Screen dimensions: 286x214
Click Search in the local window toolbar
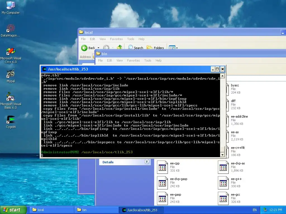pos(135,47)
